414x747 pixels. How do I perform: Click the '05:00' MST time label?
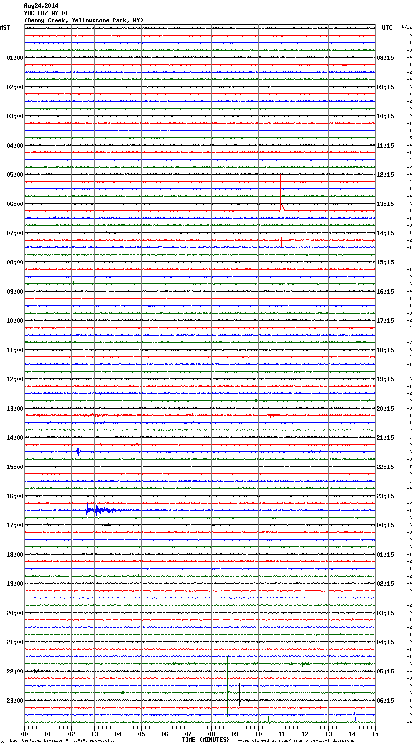(15, 175)
